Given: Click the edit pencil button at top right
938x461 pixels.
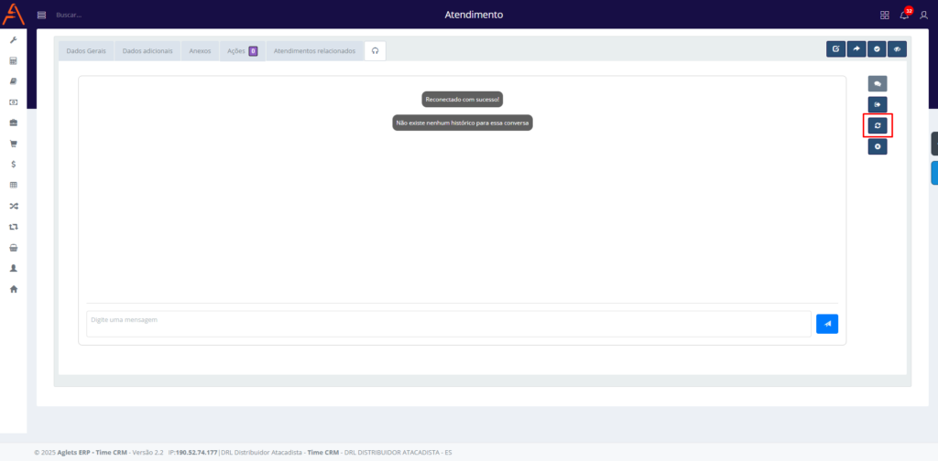Looking at the screenshot, I should (835, 49).
